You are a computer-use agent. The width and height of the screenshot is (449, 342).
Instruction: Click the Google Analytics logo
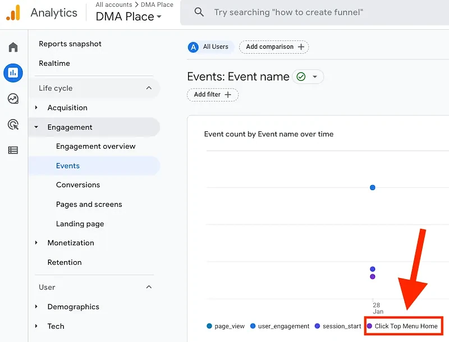point(13,12)
